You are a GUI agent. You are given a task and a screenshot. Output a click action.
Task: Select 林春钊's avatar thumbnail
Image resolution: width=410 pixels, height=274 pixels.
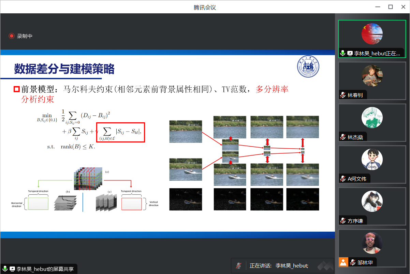point(372,76)
